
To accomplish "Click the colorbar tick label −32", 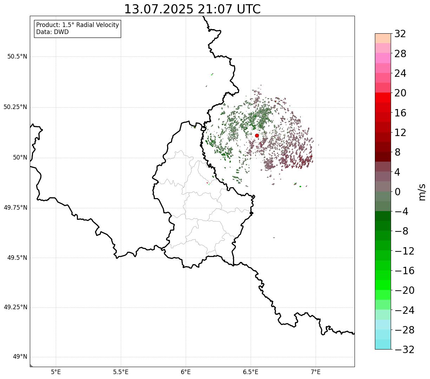I will [x=404, y=350].
